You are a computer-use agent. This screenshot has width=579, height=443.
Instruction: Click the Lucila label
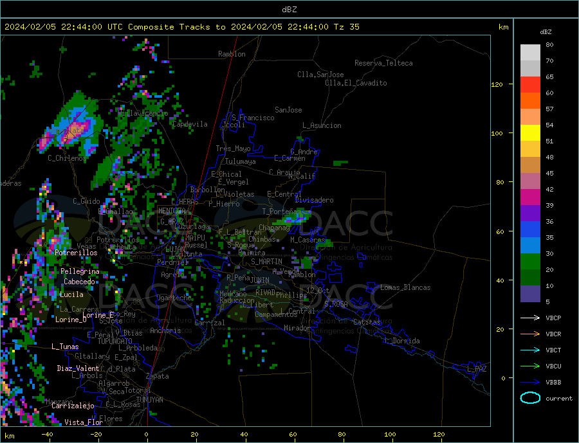pyautogui.click(x=71, y=294)
